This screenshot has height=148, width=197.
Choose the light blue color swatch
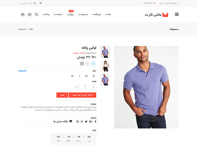93,63
